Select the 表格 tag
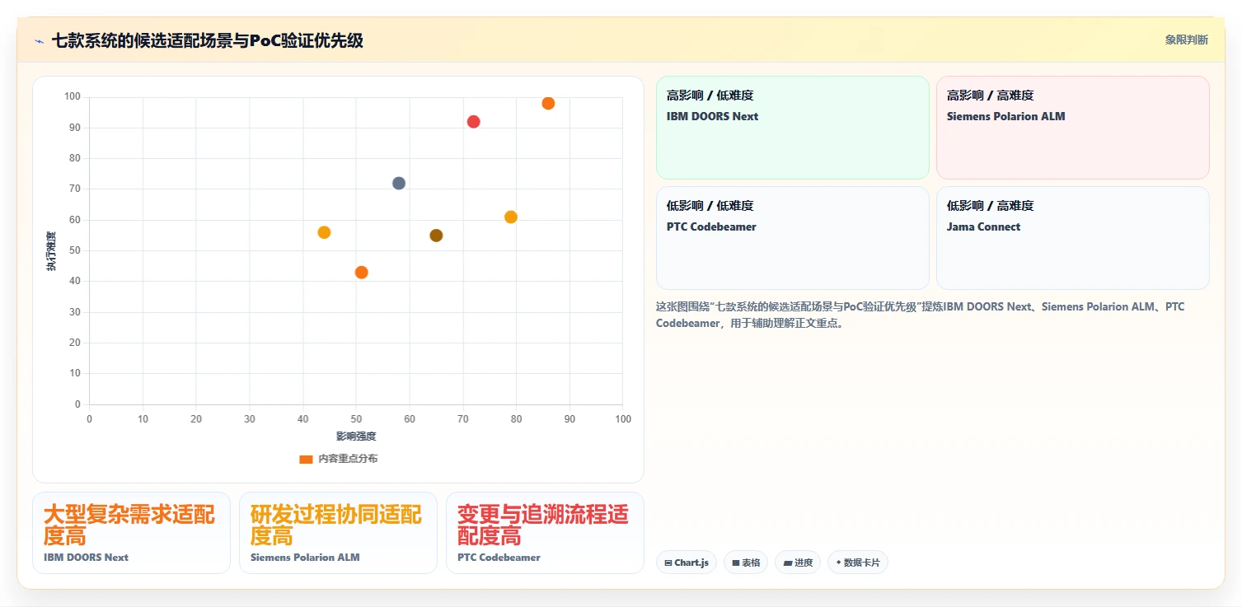This screenshot has height=607, width=1242. [746, 563]
